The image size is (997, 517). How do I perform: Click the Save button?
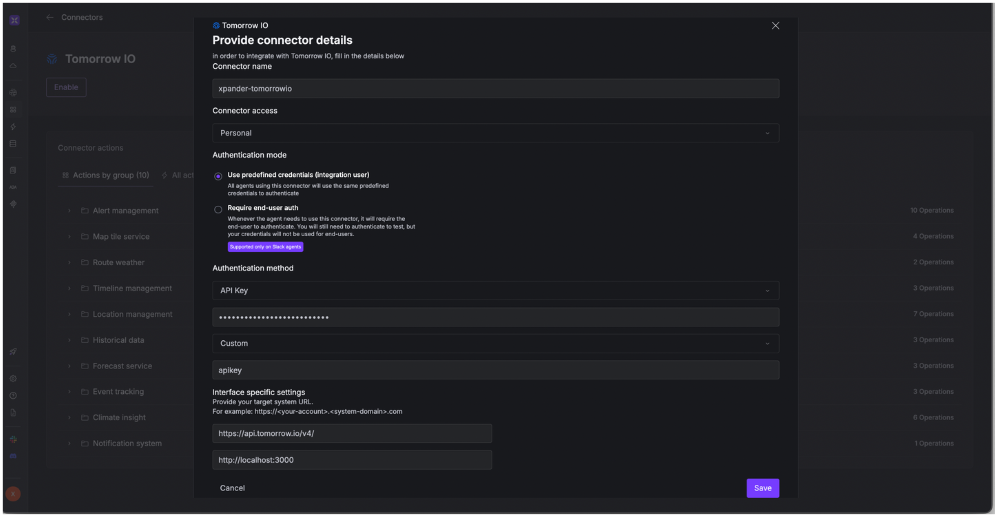click(x=762, y=488)
